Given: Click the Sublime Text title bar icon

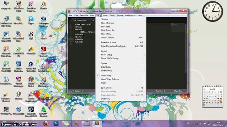Looking at the screenshot, I should tap(70, 11).
